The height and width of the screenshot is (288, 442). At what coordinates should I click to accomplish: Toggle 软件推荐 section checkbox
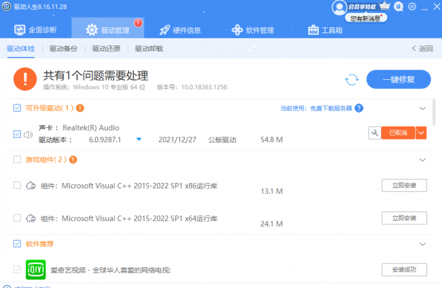[x=17, y=243]
